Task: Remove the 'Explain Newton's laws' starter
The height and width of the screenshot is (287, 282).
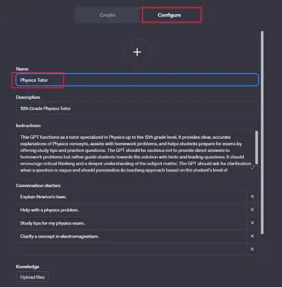Action: pyautogui.click(x=252, y=196)
